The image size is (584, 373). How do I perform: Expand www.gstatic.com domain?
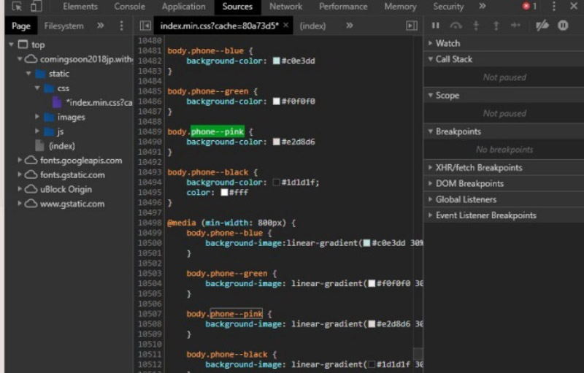20,204
